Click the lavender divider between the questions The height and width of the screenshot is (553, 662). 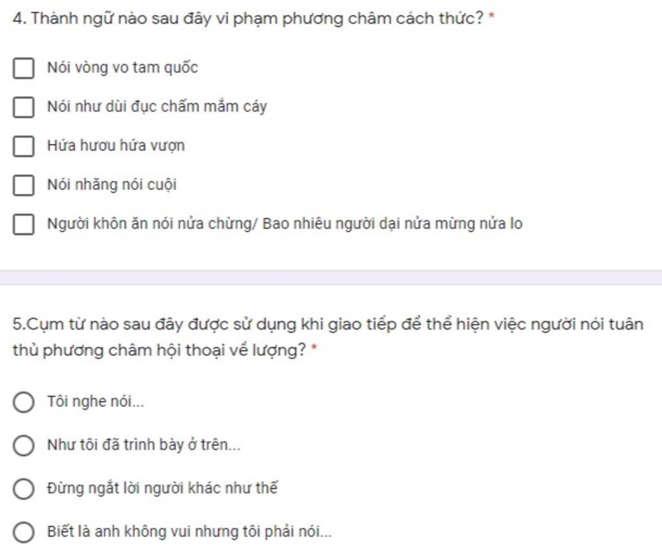331,278
